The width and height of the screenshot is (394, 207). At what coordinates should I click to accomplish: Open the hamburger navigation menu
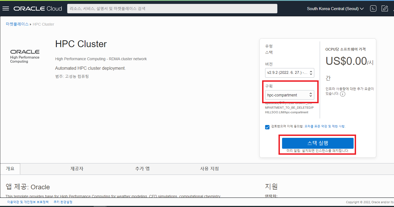tap(6, 8)
